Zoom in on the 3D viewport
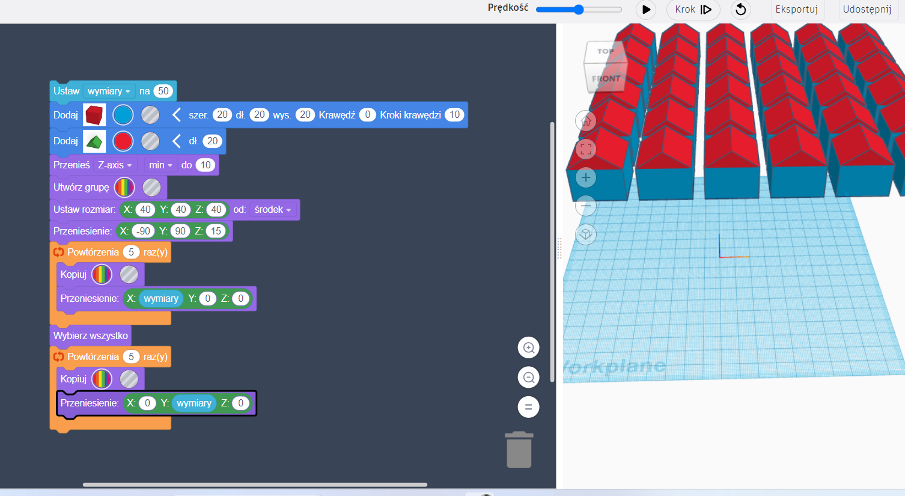This screenshot has height=496, width=905. click(586, 177)
